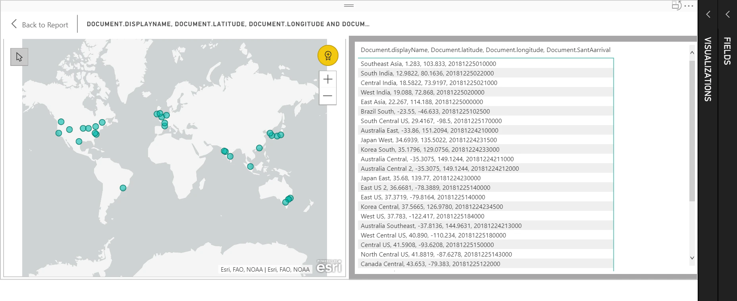This screenshot has width=737, height=301.
Task: Click the table scrollbar down arrow
Action: 692,258
